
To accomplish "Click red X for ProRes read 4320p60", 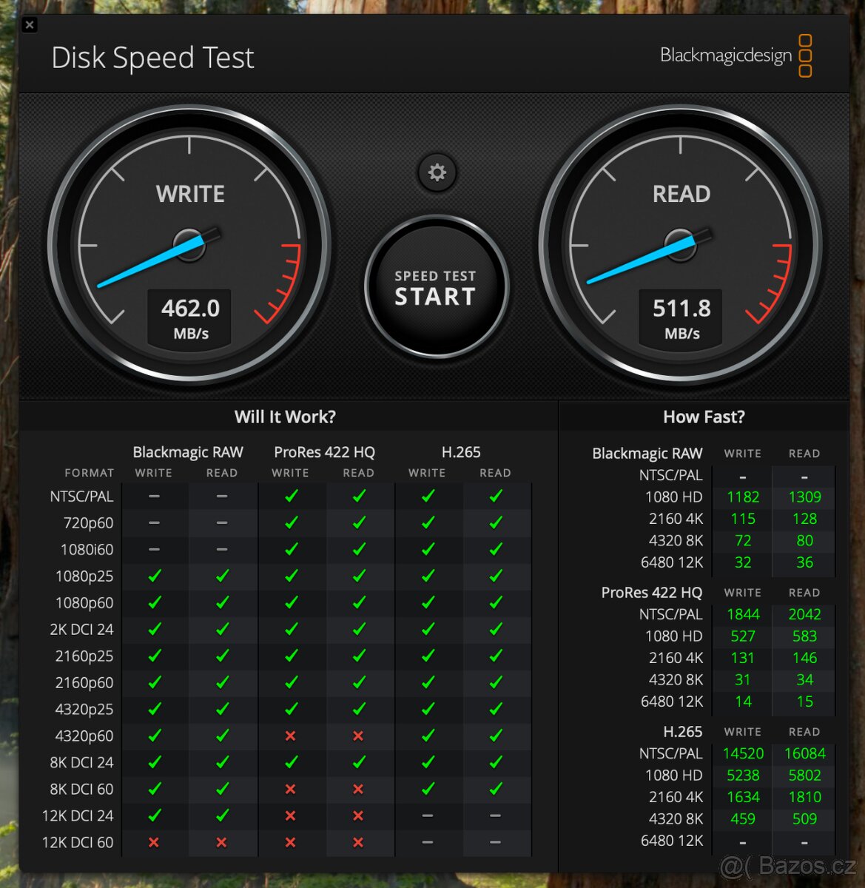I will click(x=358, y=736).
